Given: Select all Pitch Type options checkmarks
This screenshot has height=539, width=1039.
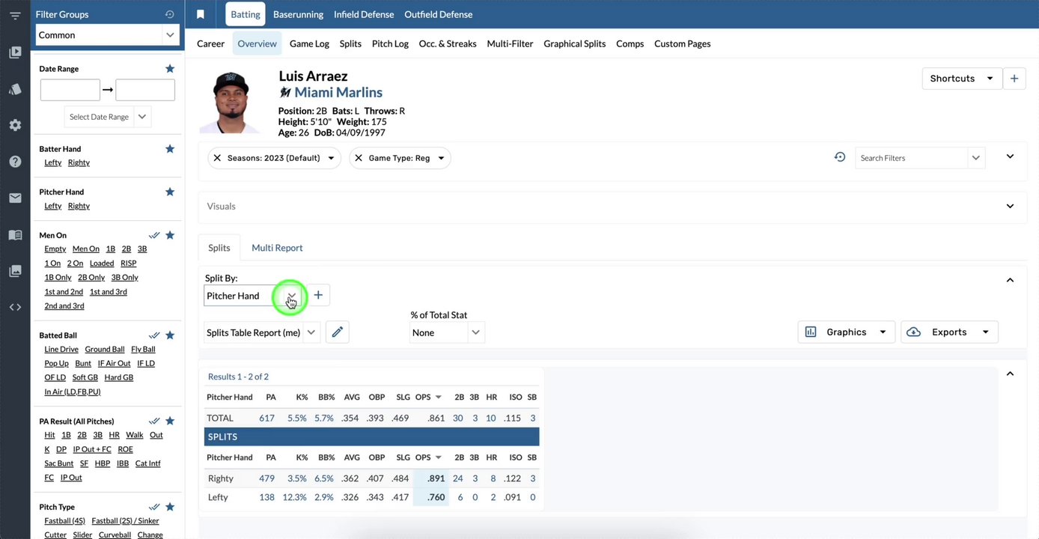Looking at the screenshot, I should click(x=154, y=507).
